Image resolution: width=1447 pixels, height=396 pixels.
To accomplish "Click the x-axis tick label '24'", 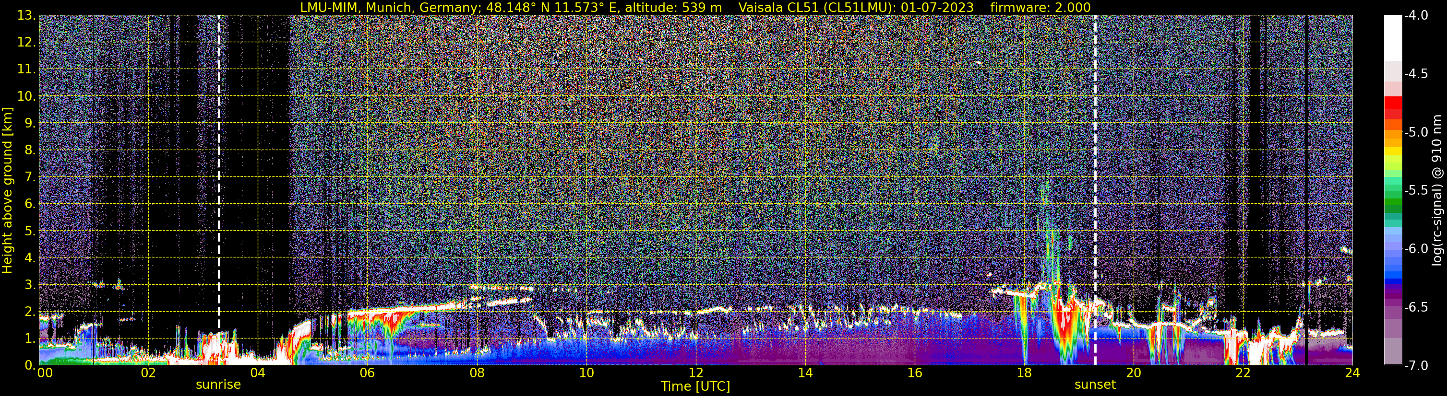I will (1352, 373).
